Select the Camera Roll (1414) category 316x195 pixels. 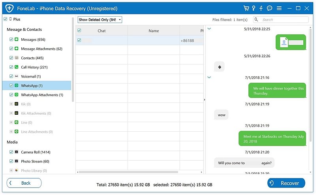[36, 152]
